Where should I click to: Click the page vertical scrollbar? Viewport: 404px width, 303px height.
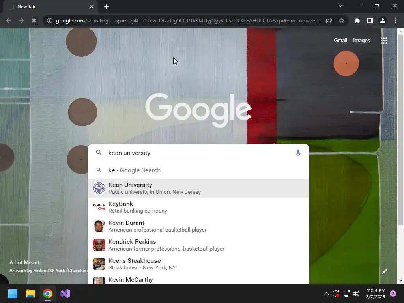coord(400,129)
